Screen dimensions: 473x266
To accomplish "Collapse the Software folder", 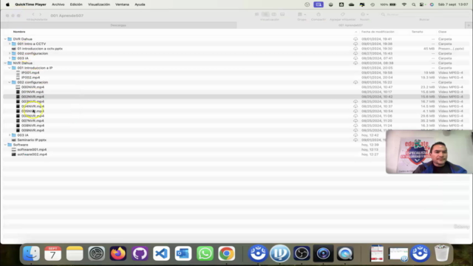I will click(5, 145).
